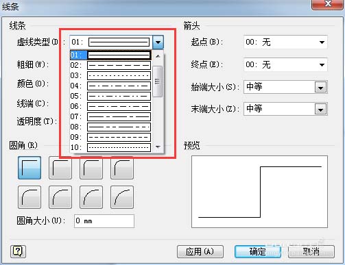Click the dash list scroll down arrow
Image resolution: width=345 pixels, height=265 pixels.
tap(158, 147)
